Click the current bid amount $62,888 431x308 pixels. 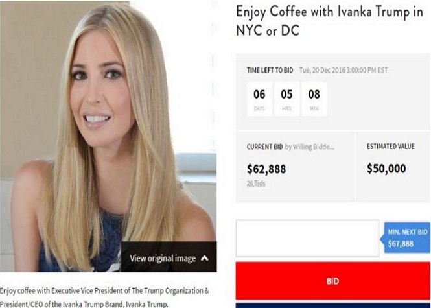tap(266, 169)
